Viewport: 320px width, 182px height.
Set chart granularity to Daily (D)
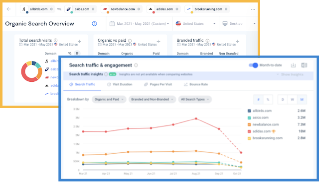pyautogui.click(x=283, y=100)
